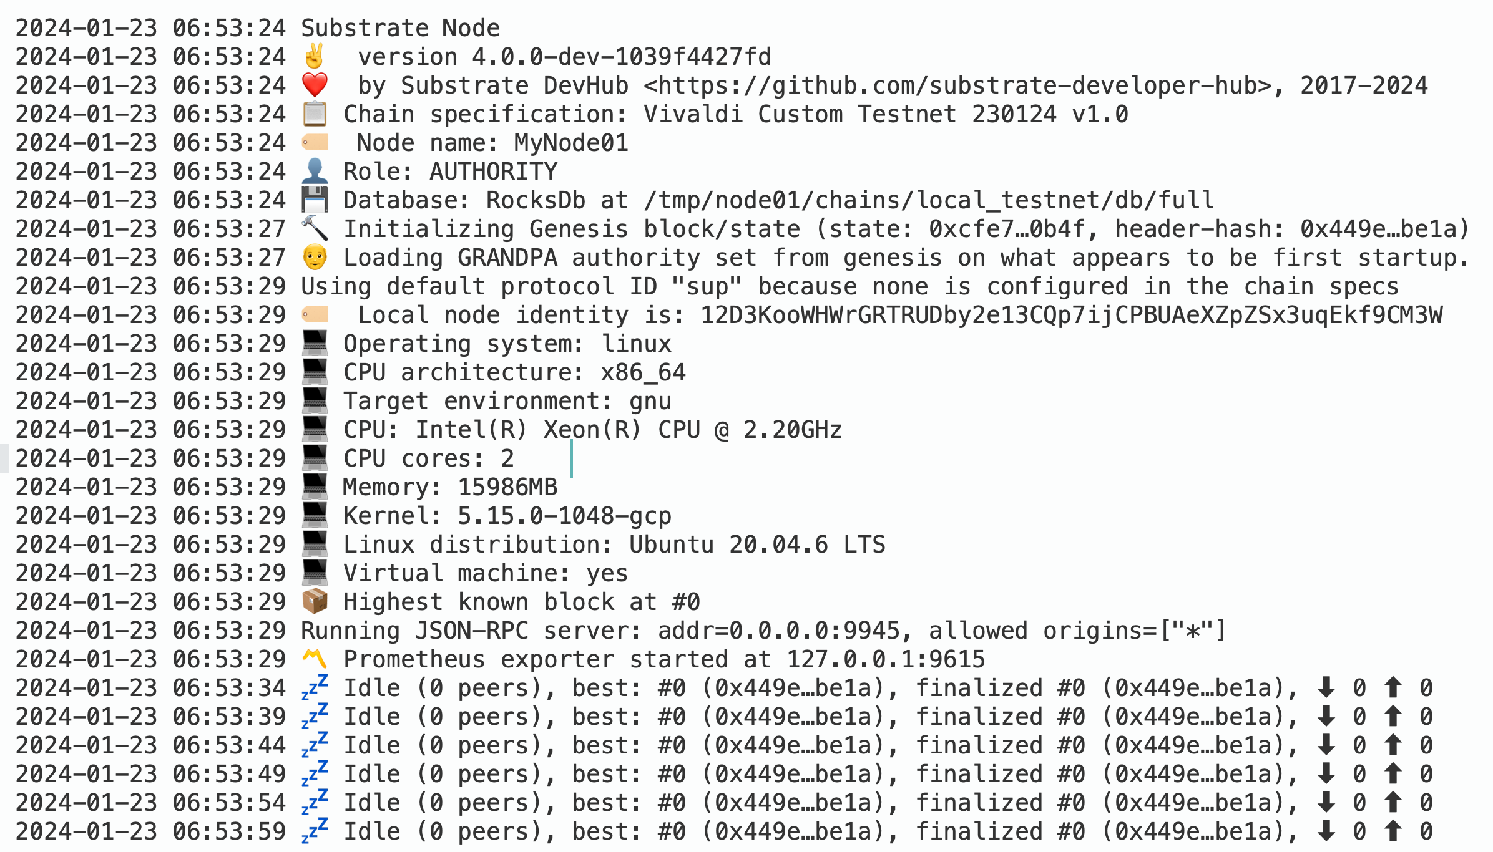Screen dimensions: 1493x852
Task: Click the hammer icon beside Initializing Genesis
Action: (x=315, y=229)
